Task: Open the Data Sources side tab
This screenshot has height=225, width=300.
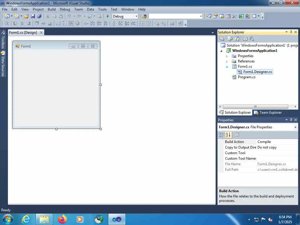Action: point(3,64)
